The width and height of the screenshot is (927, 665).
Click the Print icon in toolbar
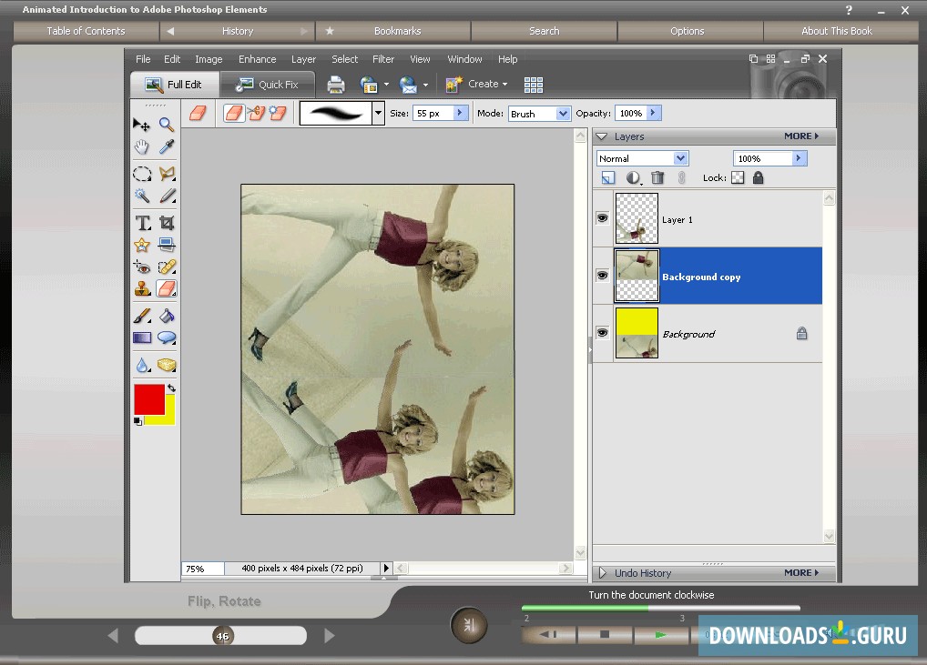[336, 85]
